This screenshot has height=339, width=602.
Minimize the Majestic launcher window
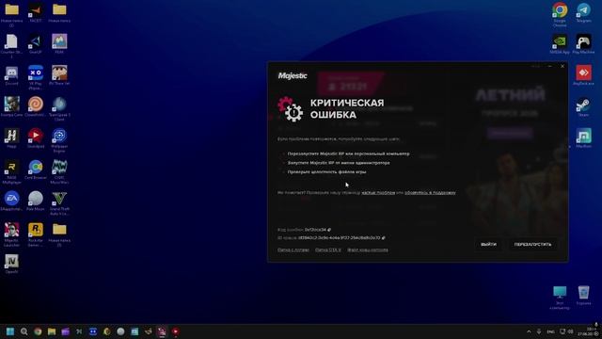click(x=549, y=66)
